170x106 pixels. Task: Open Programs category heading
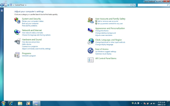(27, 53)
